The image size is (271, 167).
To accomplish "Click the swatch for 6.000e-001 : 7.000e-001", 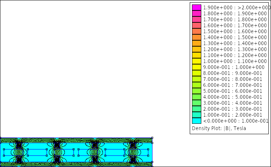I will click(x=196, y=85).
